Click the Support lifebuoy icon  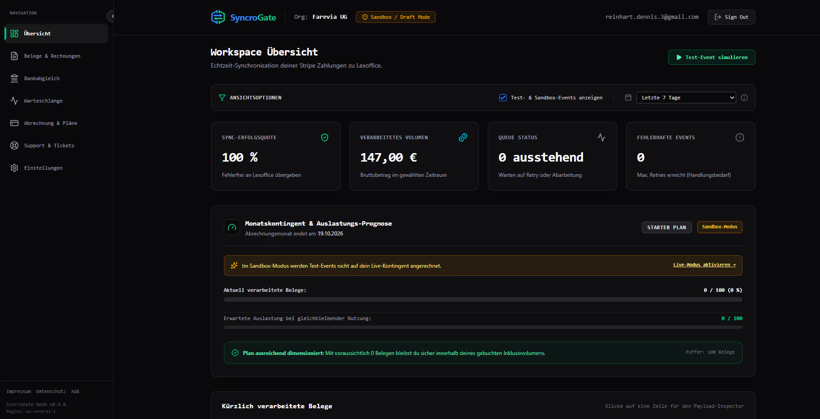tap(14, 145)
